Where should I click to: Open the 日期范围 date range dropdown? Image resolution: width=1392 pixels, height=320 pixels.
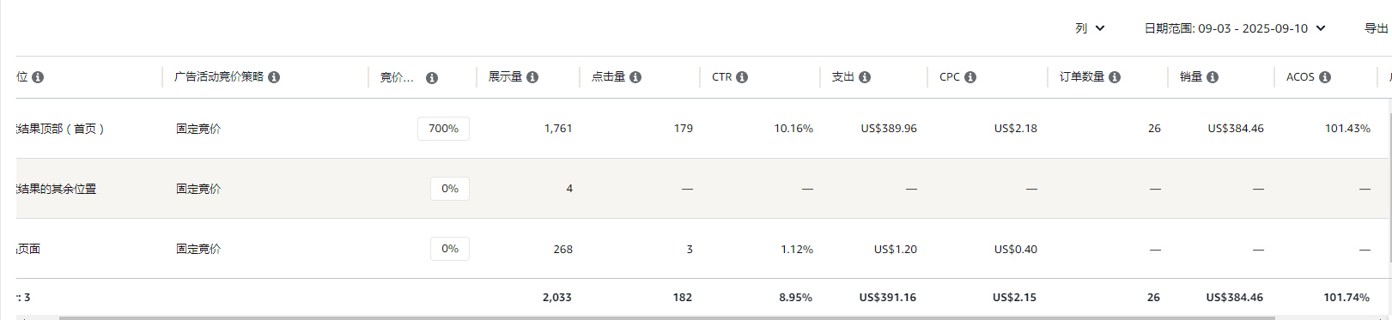pos(1235,28)
